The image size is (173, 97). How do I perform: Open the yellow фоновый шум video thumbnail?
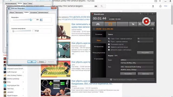click(x=55, y=69)
